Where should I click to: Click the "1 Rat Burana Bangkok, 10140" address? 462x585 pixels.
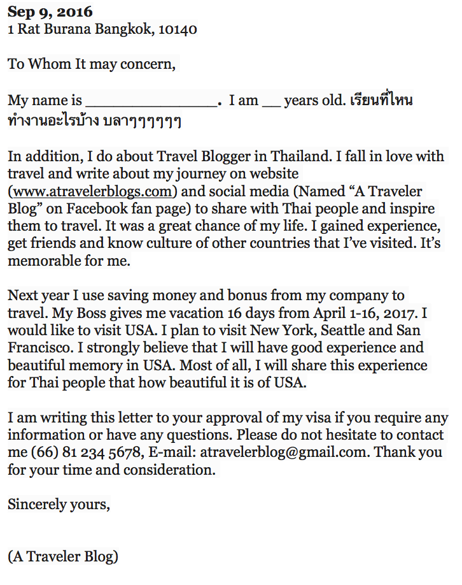pos(102,29)
